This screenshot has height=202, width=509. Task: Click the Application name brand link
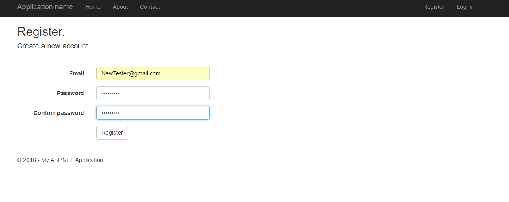click(45, 7)
